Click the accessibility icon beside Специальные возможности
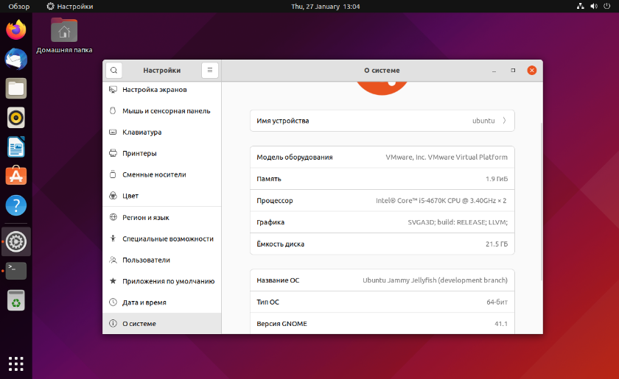 pyautogui.click(x=113, y=238)
